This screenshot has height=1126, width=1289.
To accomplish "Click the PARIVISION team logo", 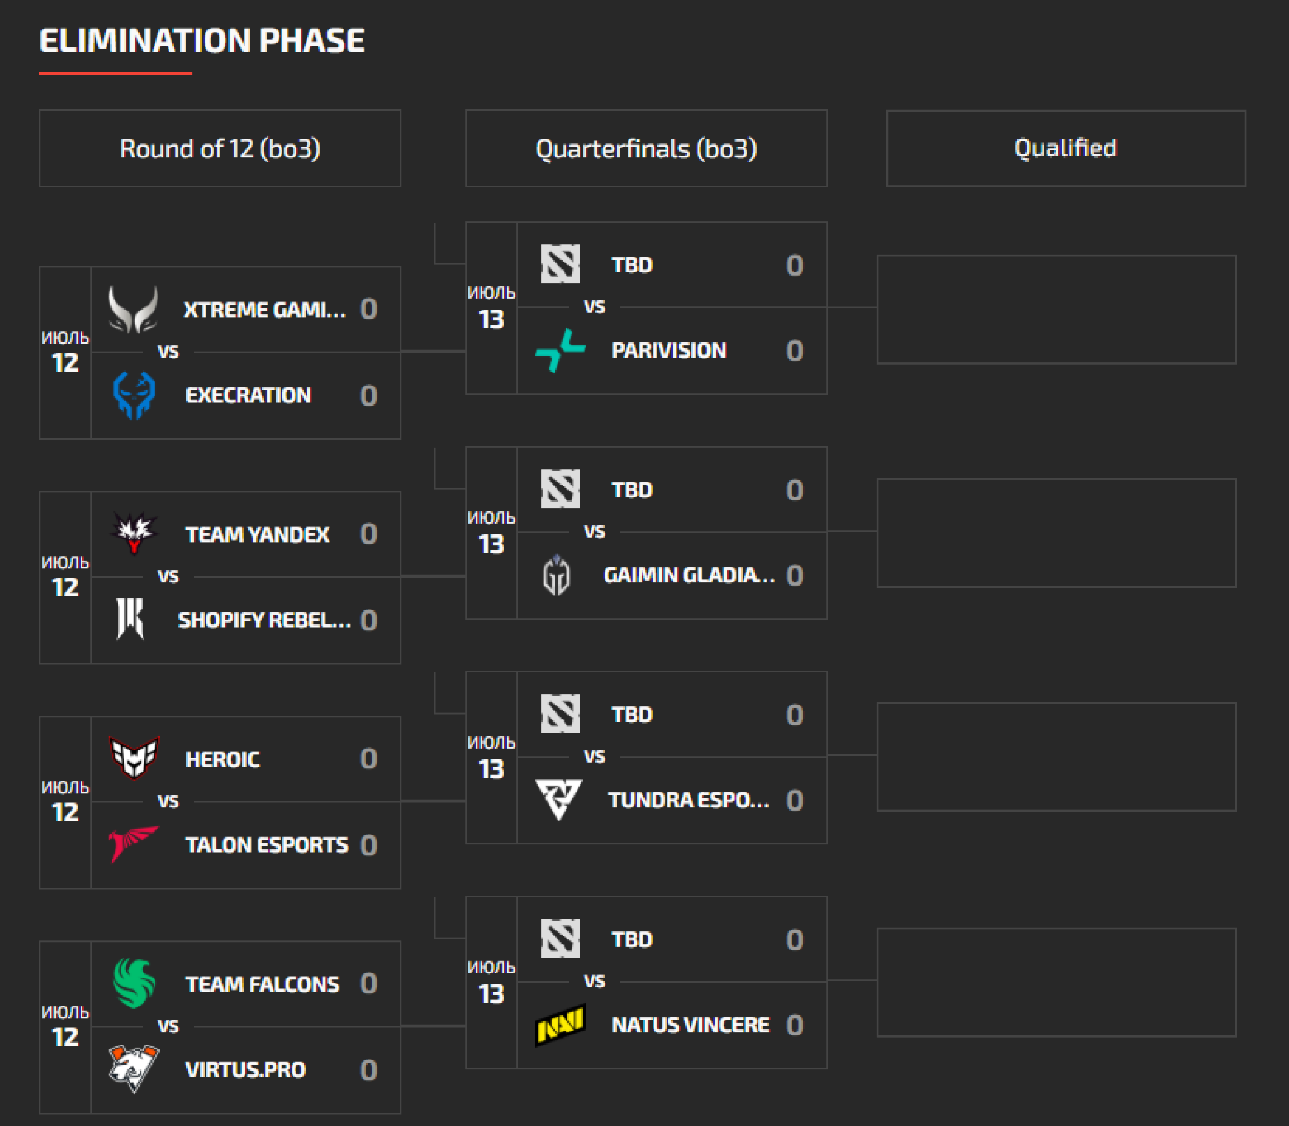I will (559, 351).
